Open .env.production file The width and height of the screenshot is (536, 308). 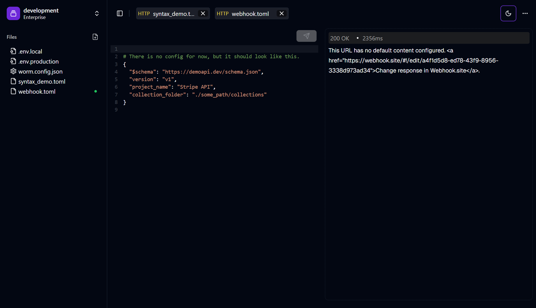39,61
